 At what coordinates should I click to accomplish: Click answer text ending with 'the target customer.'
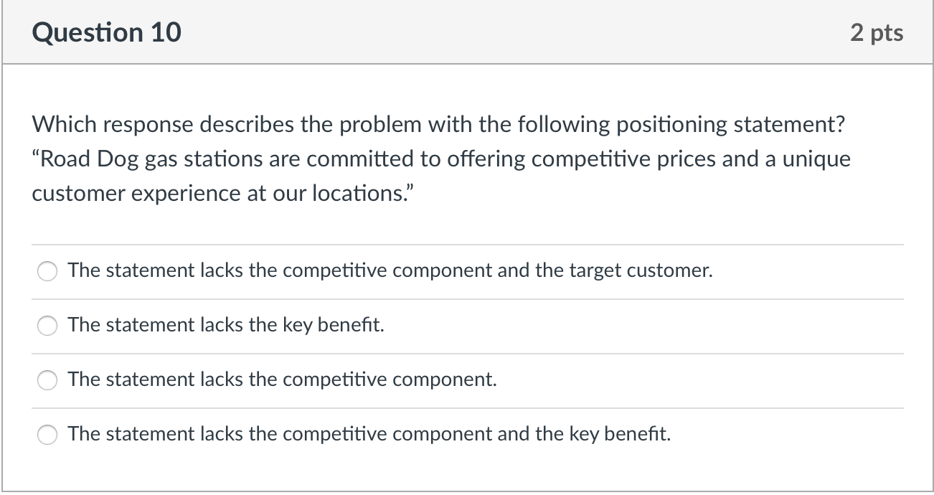390,270
